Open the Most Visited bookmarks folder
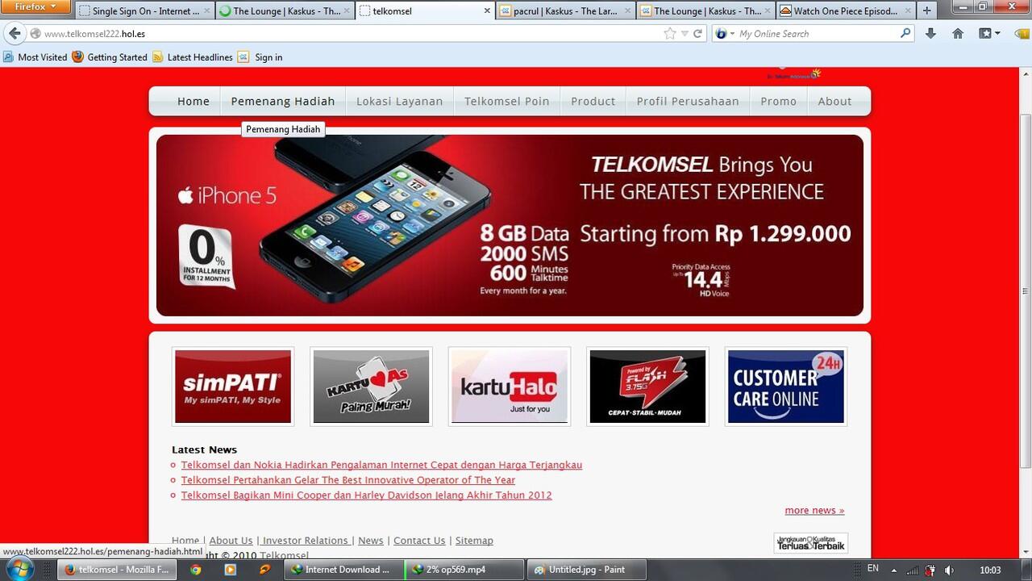The image size is (1032, 581). pyautogui.click(x=35, y=57)
